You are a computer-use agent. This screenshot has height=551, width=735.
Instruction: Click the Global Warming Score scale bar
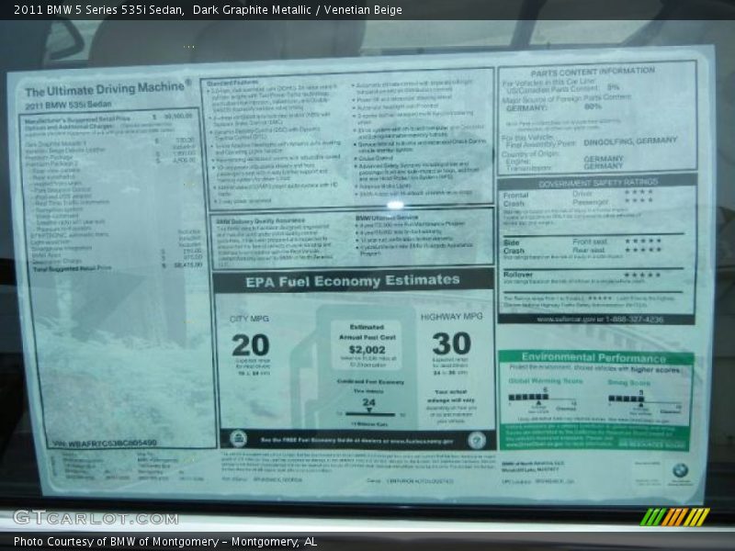(x=542, y=398)
